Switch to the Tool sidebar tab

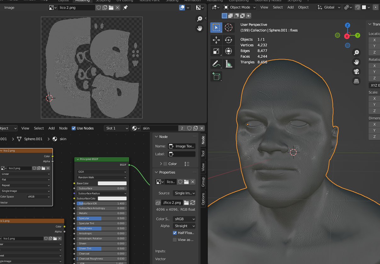(x=203, y=154)
